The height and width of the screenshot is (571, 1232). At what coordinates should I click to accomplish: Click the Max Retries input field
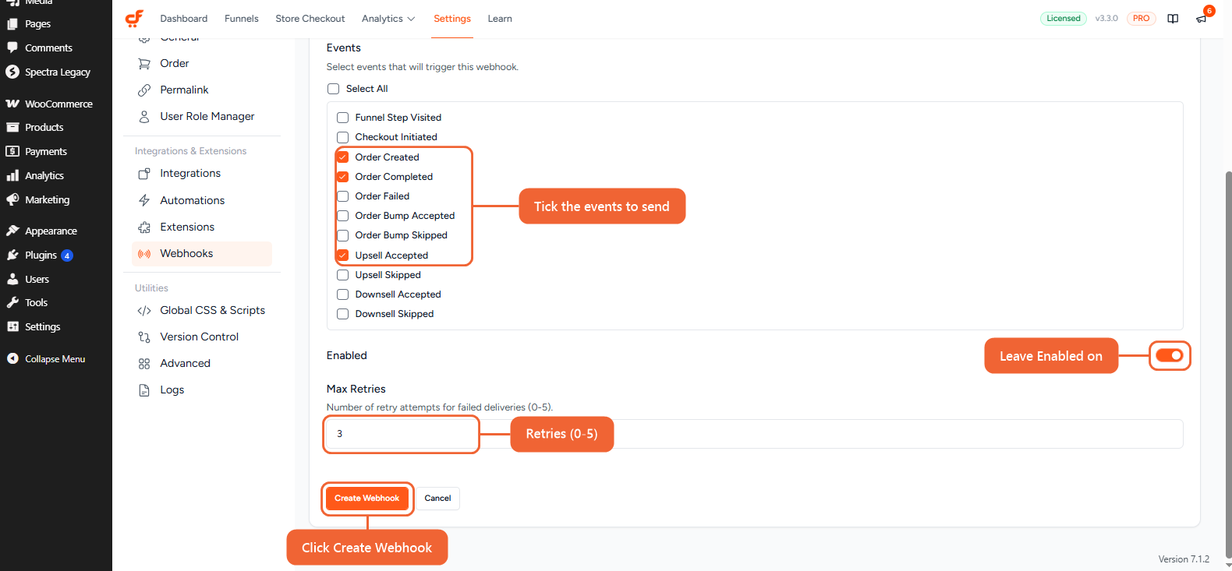(754, 434)
